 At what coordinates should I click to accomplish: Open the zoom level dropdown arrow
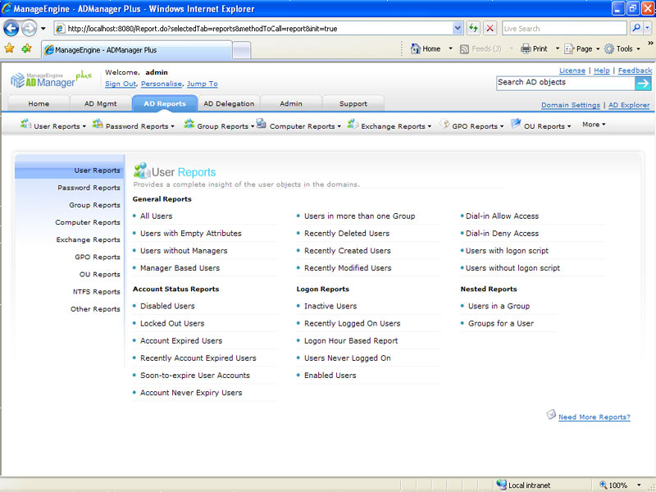(x=639, y=485)
